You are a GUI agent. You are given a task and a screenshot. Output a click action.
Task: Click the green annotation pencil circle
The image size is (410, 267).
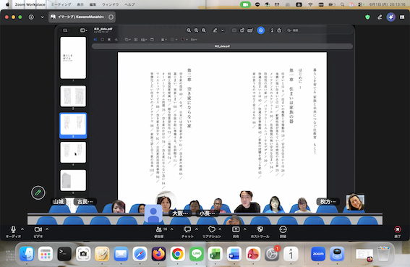pos(38,193)
